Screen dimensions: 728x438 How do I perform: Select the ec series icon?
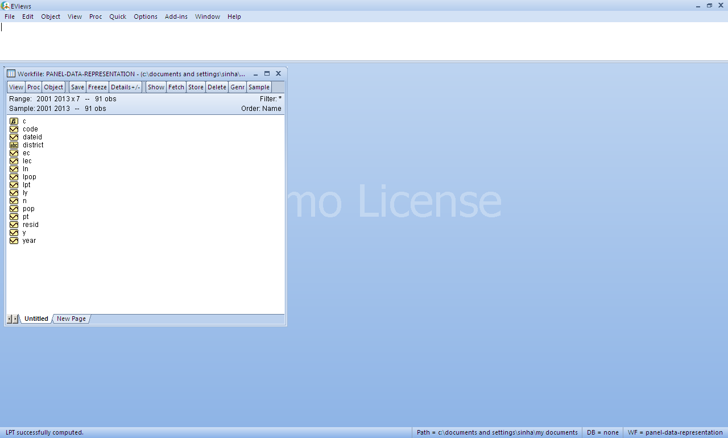click(x=14, y=153)
